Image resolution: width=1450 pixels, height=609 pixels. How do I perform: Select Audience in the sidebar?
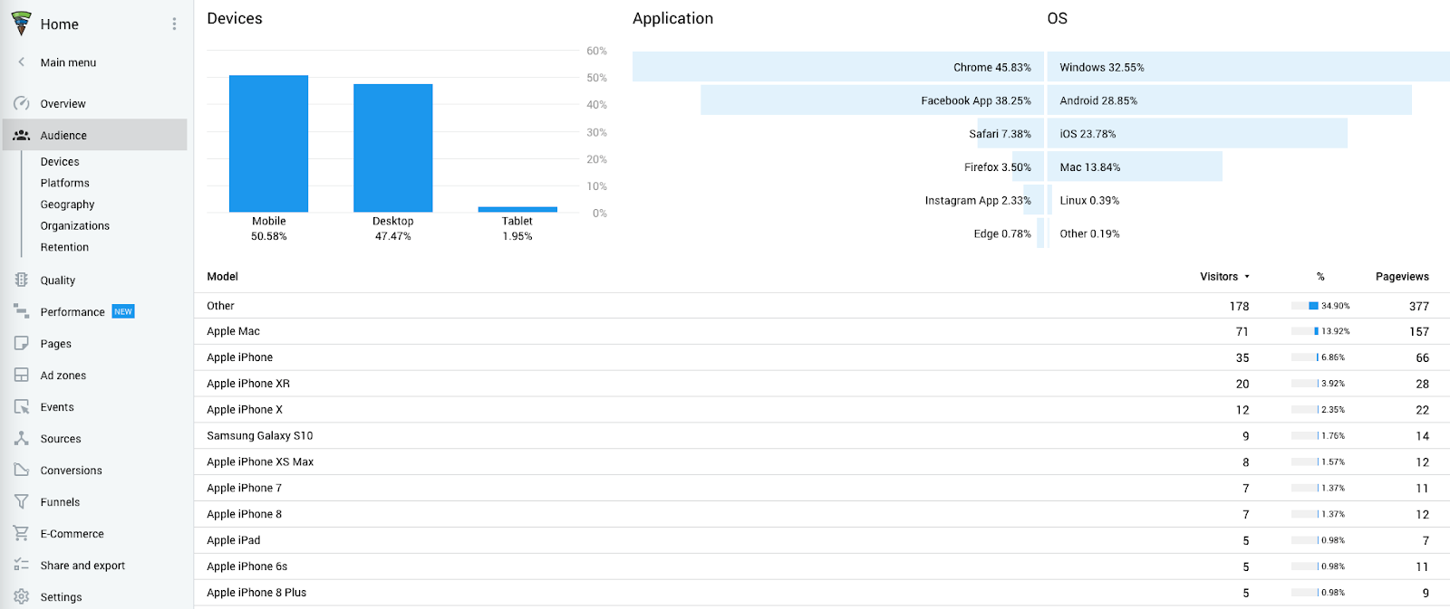[x=94, y=135]
